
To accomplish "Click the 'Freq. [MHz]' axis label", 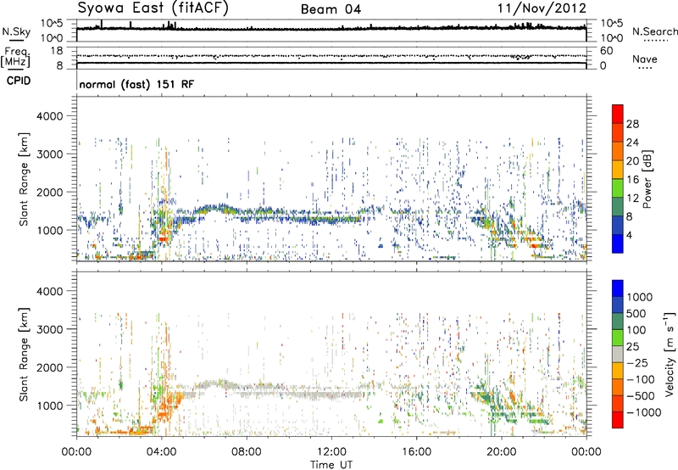I will tap(15, 57).
